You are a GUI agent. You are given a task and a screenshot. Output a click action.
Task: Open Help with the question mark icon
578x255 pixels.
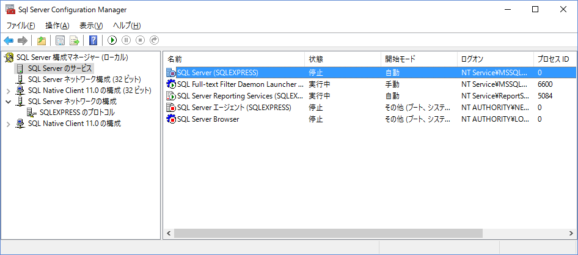coord(93,40)
